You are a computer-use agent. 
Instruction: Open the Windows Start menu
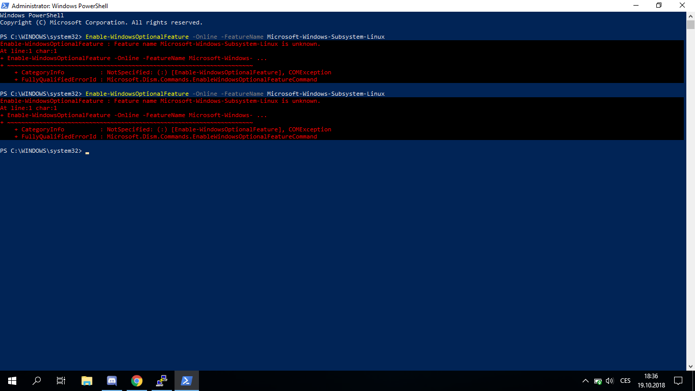12,381
